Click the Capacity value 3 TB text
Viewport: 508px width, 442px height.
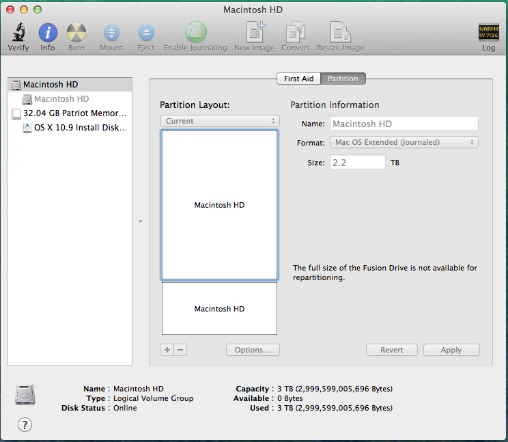coord(335,389)
